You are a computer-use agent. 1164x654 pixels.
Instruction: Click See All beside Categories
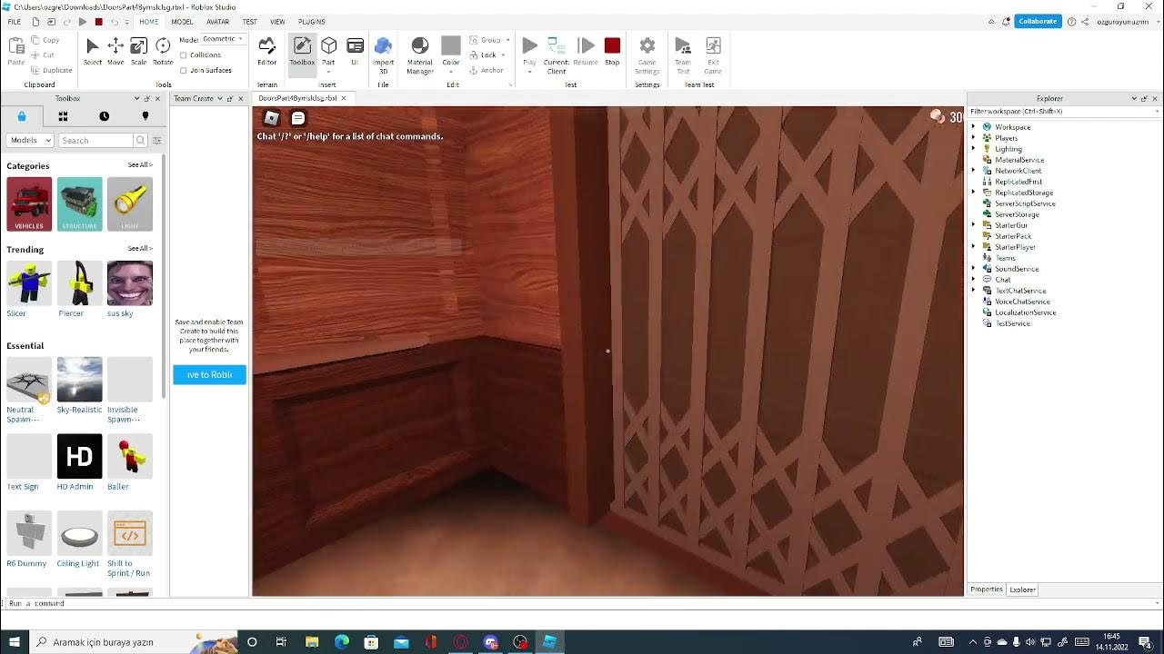pos(140,165)
